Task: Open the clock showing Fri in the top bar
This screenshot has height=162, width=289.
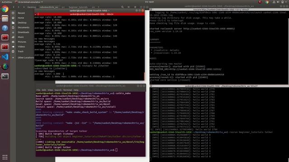Action: tap(149, 2)
